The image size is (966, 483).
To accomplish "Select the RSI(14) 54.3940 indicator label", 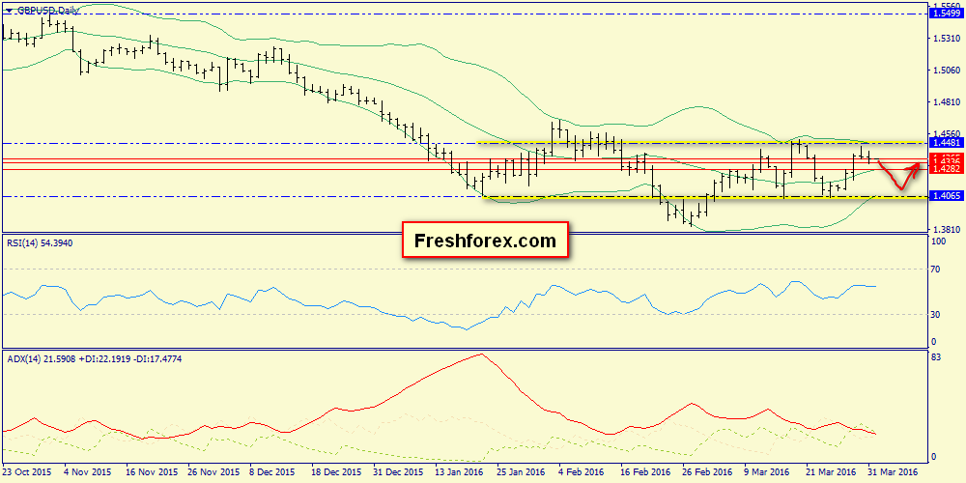I will tap(38, 242).
